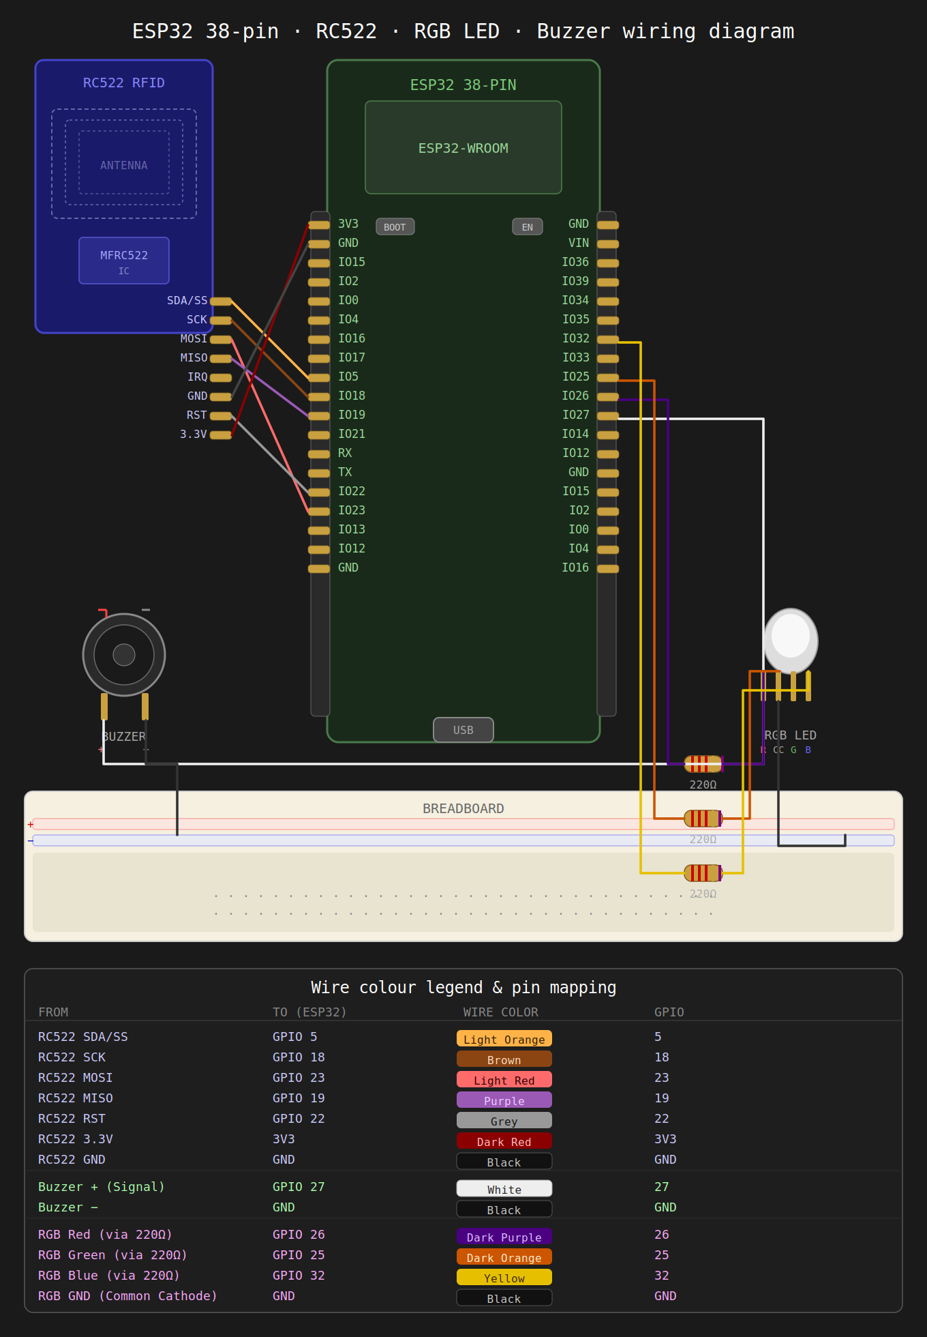The image size is (927, 1337).
Task: Click the ANTENNA area on the RC522
Action: point(124,164)
